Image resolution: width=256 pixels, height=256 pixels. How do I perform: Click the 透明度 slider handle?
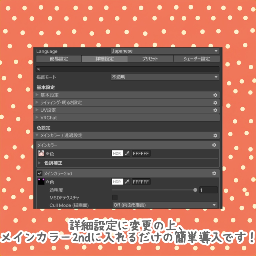195,190
